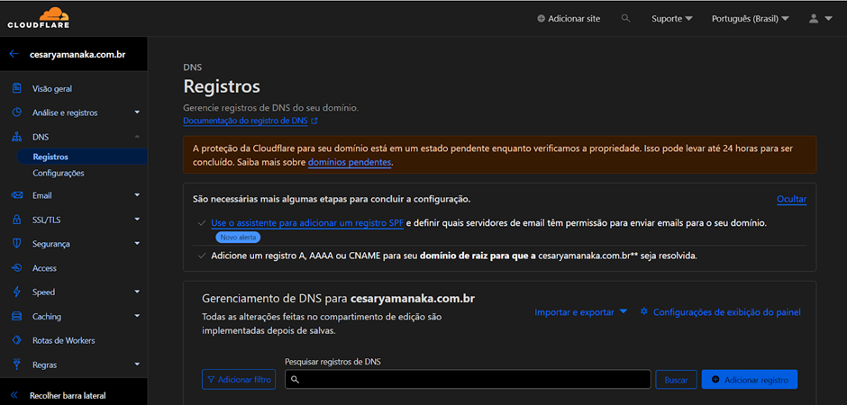Click the Speed lightning bolt icon
This screenshot has height=405, width=847.
coord(17,292)
